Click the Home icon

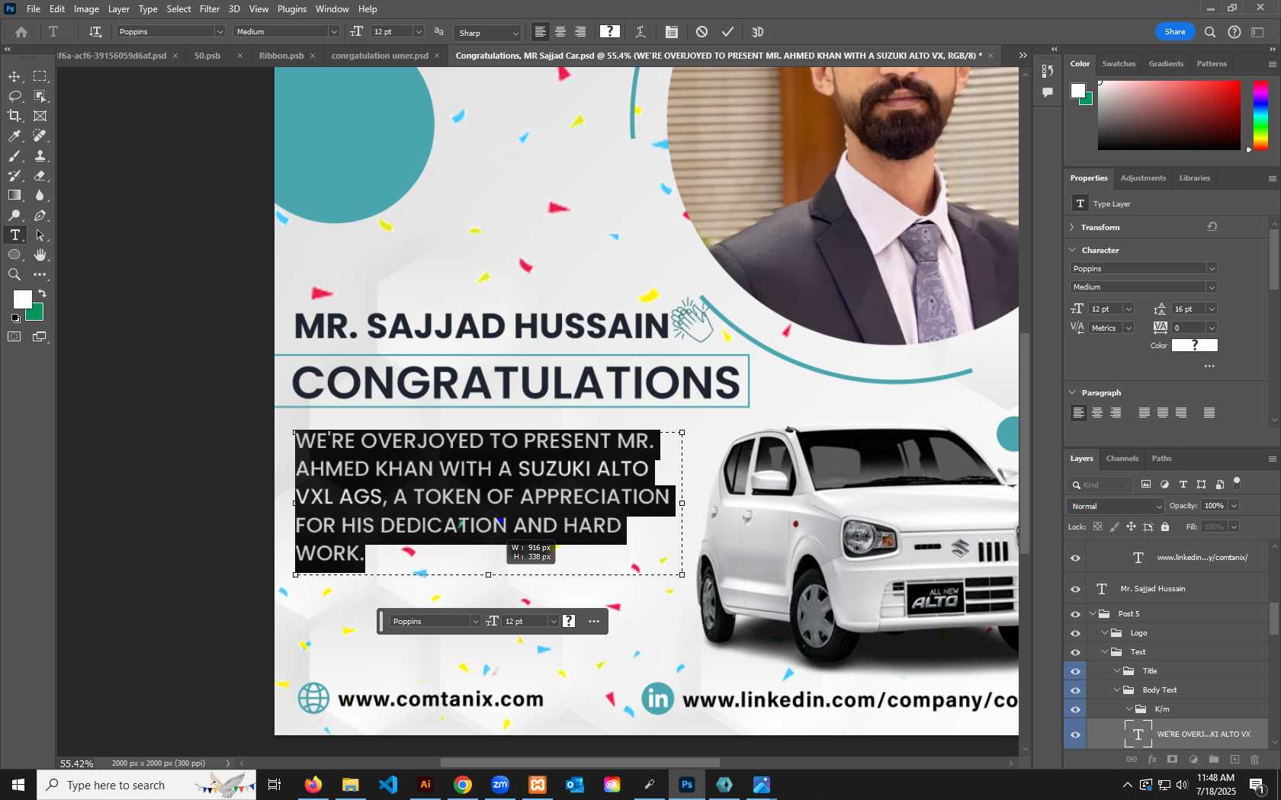coord(21,32)
